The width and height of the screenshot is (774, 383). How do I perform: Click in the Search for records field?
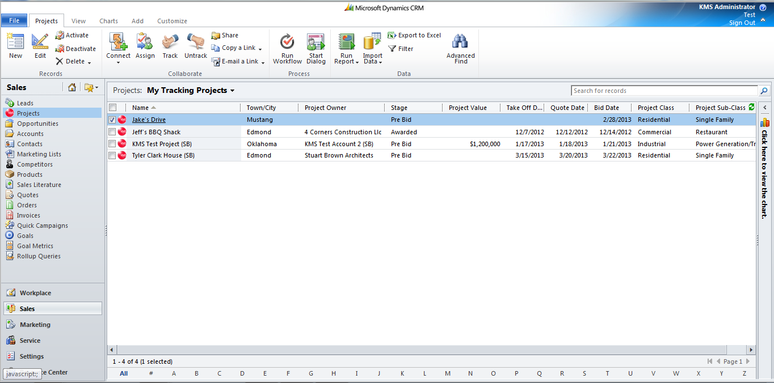[664, 91]
